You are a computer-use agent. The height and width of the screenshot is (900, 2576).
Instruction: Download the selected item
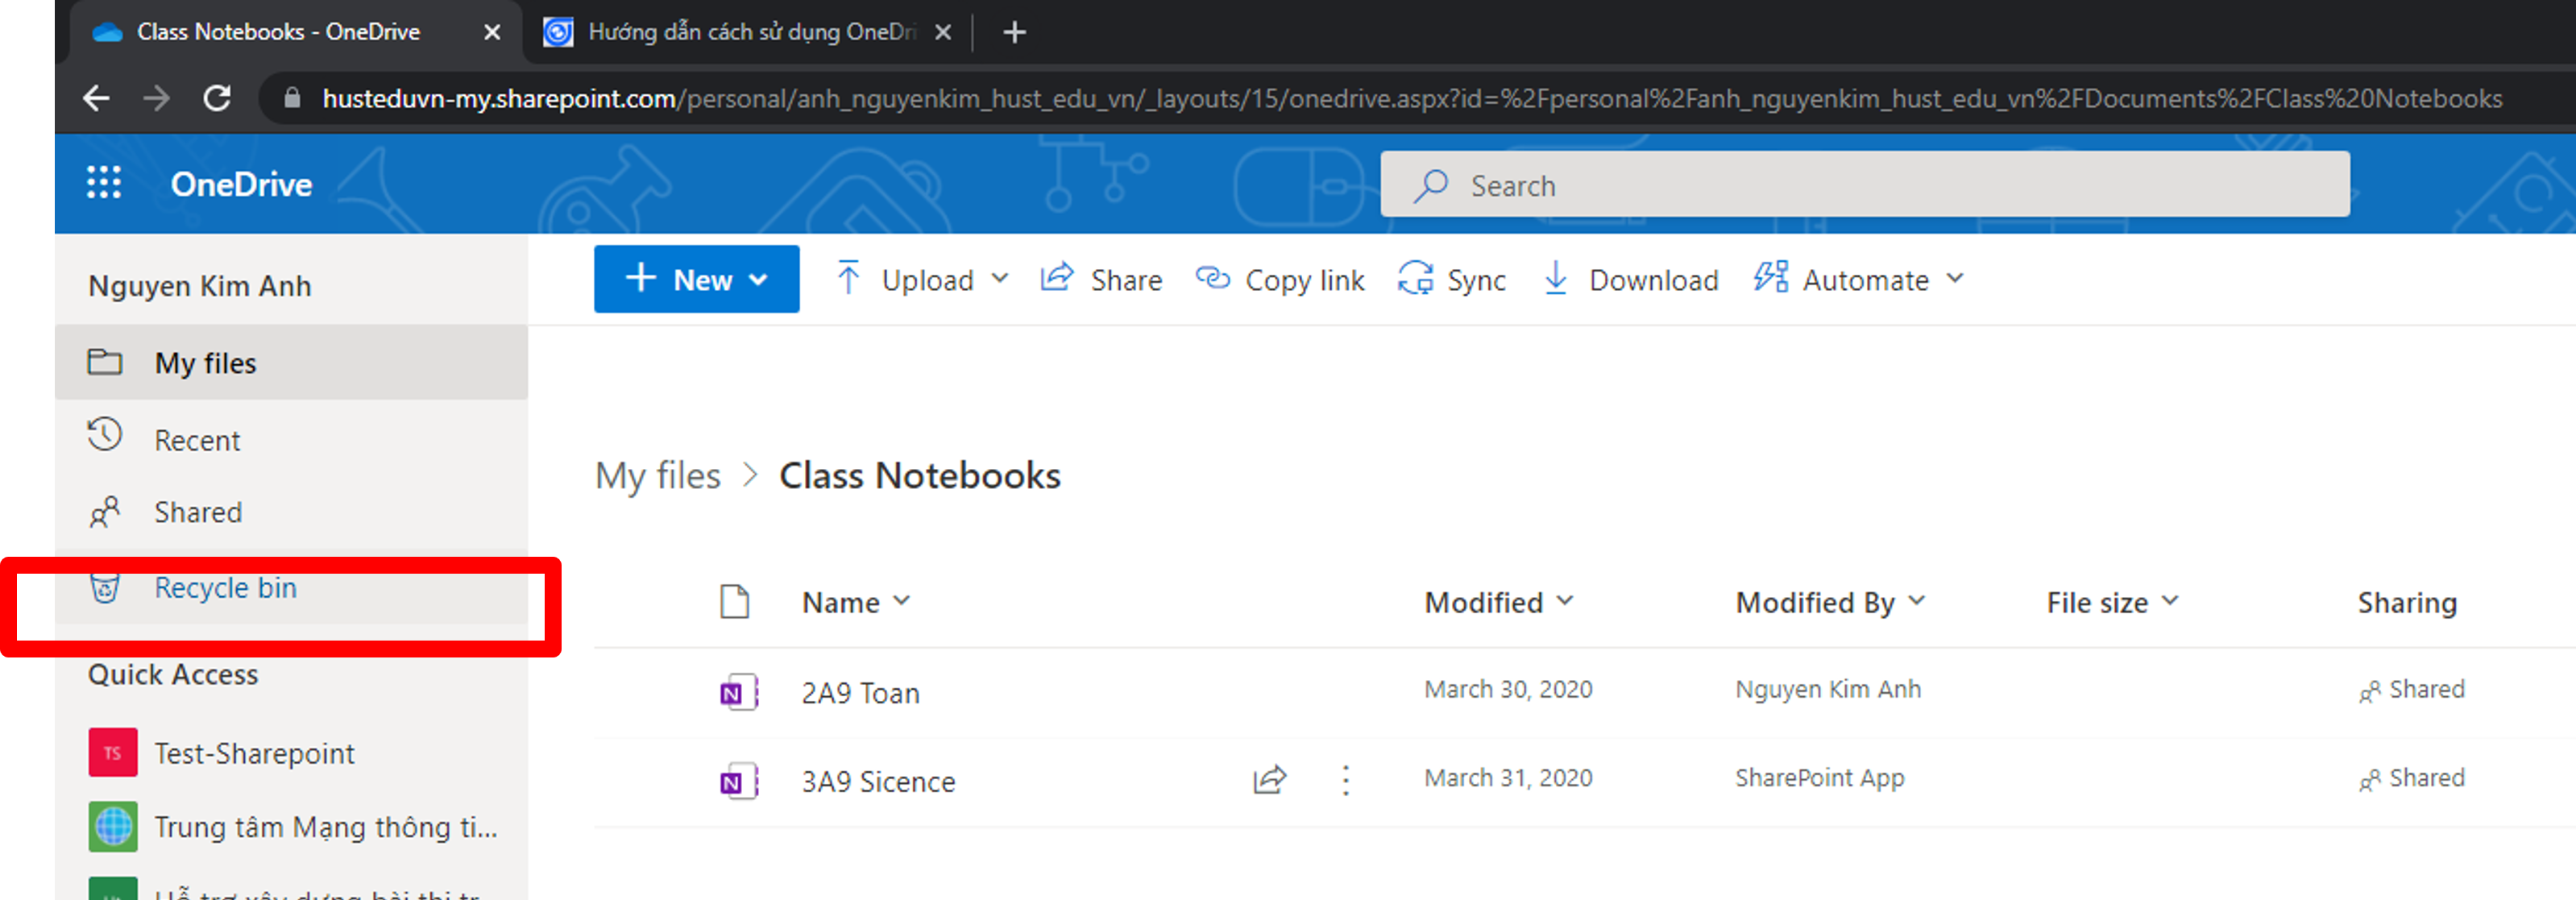point(1632,280)
